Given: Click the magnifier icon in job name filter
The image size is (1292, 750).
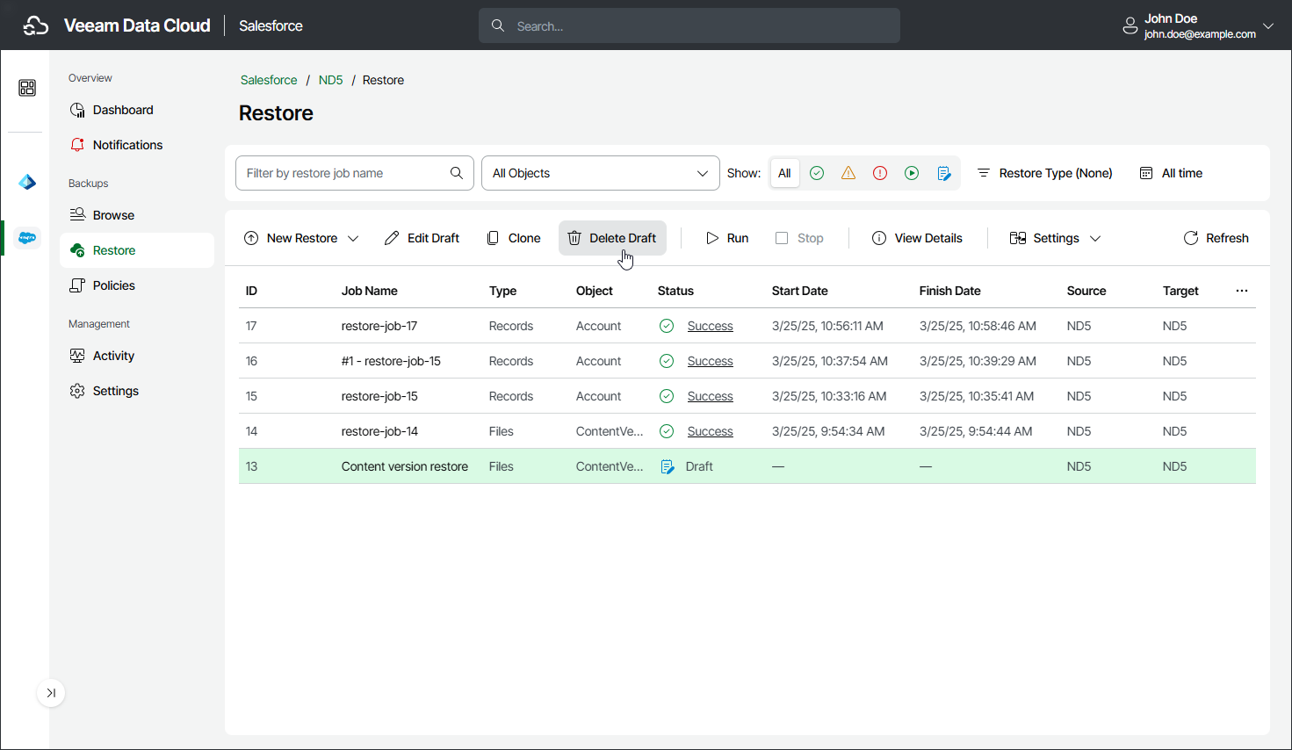Looking at the screenshot, I should coord(457,173).
